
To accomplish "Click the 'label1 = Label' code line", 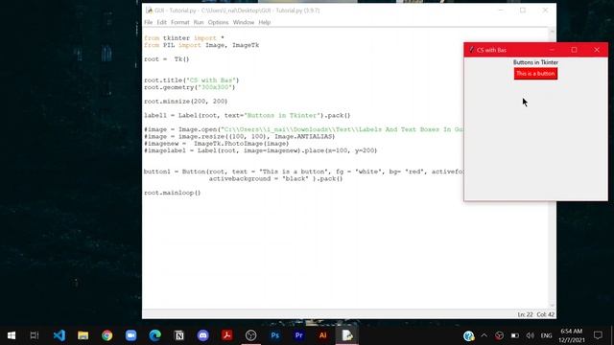I will point(247,115).
